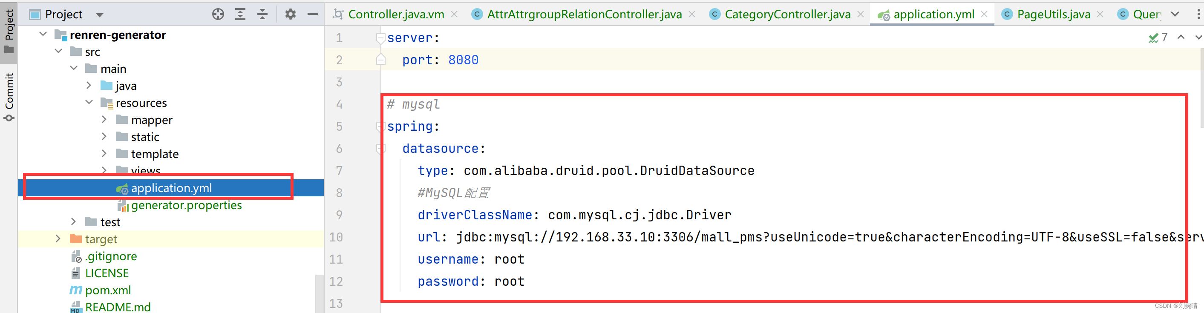
Task: Close the application.yml editor tab
Action: click(984, 14)
